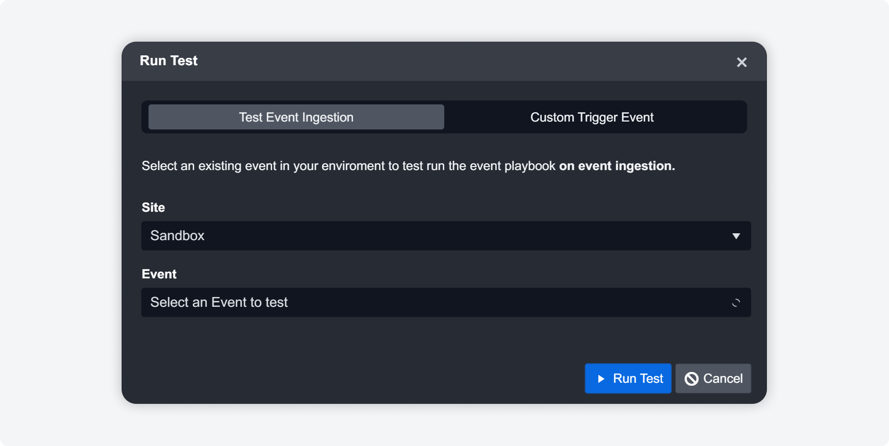Click the prohibited circle icon on Cancel

[691, 379]
